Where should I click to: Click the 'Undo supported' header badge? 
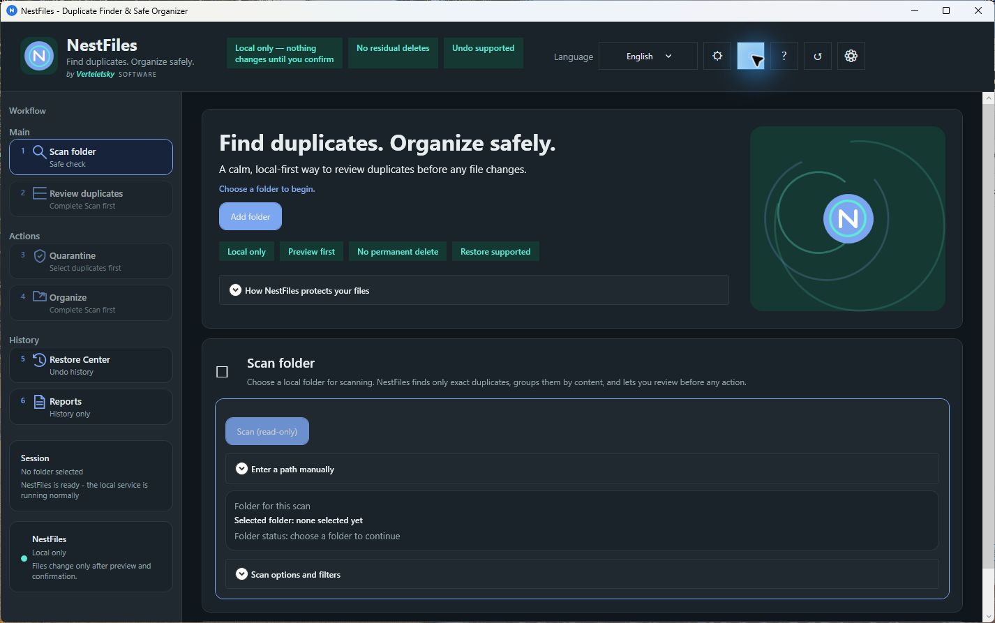pos(483,53)
